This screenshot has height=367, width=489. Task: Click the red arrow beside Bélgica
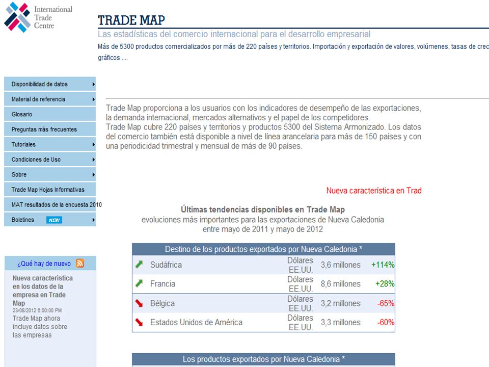(139, 303)
